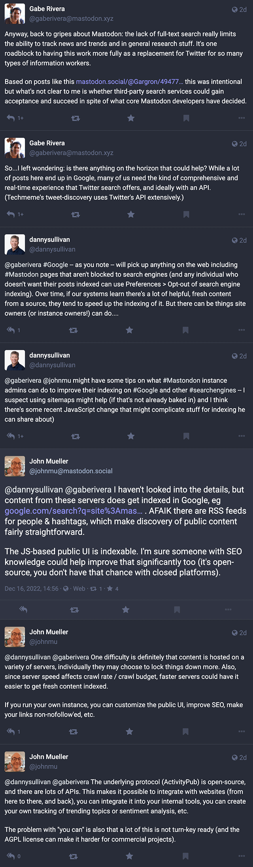Favourite Gabe Rivera's Techmeme tweet-discovery post

click(x=131, y=214)
